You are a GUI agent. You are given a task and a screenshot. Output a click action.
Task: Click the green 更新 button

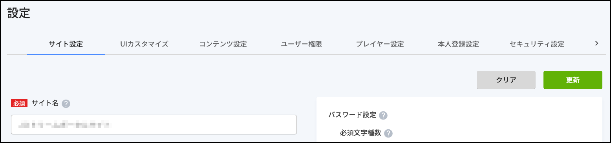pyautogui.click(x=573, y=80)
